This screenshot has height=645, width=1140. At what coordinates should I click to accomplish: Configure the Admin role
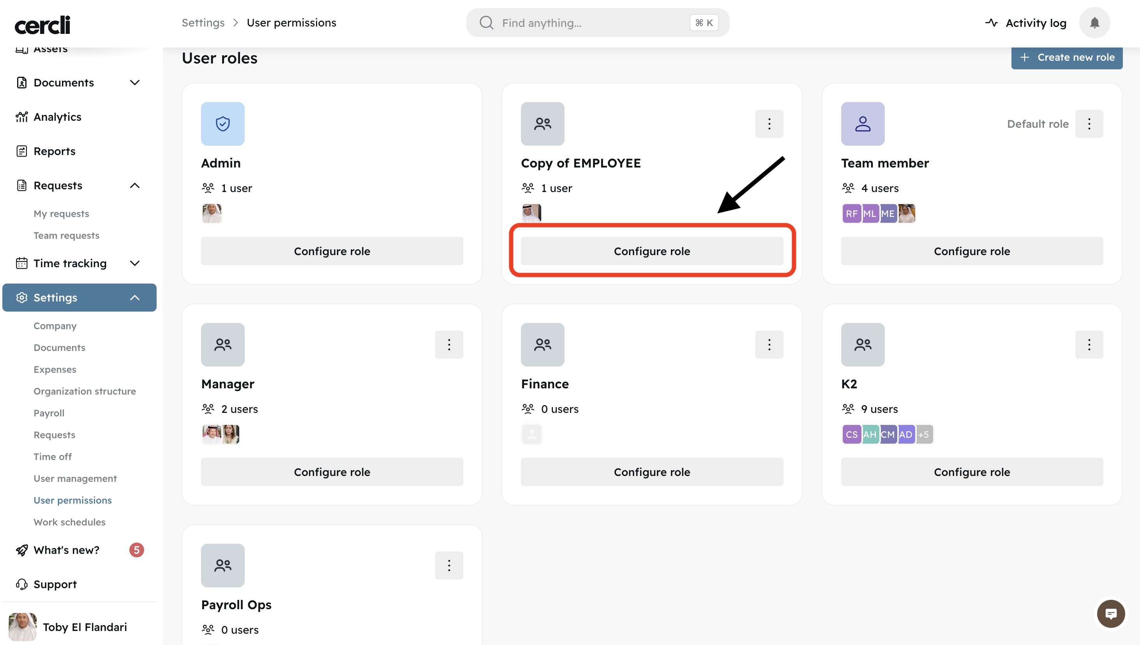tap(332, 251)
